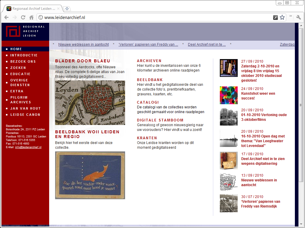Click the Leyden Blaeu map image
Screen dimensions: 305x228
point(90,103)
